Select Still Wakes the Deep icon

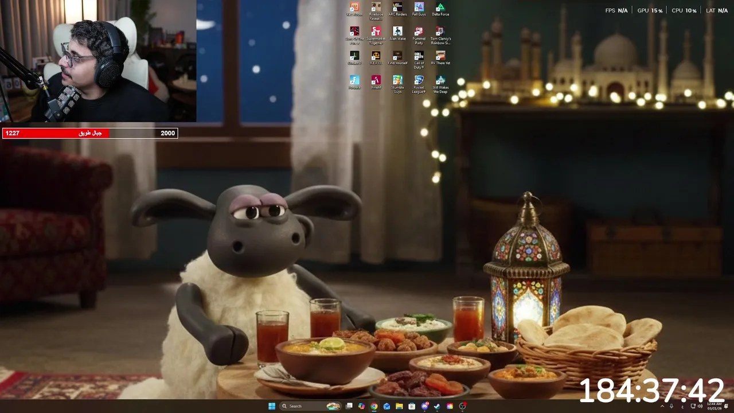440,84
